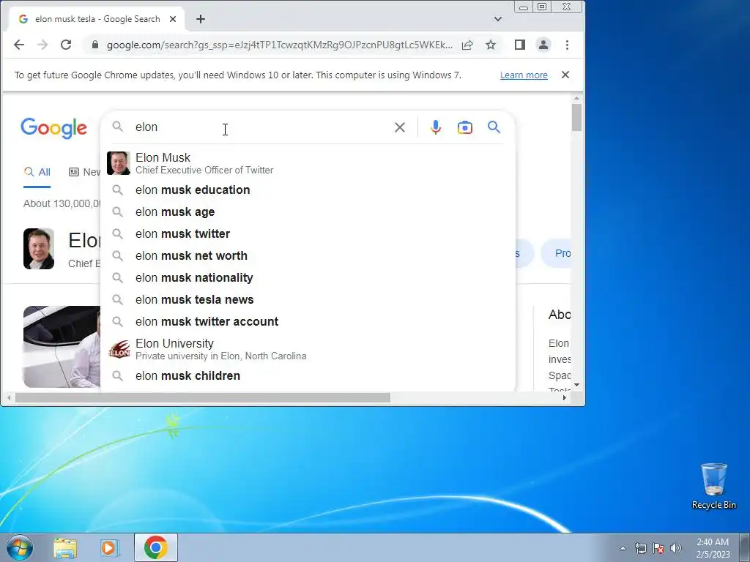Screen dimensions: 750x562
Task: Click the forward navigation arrow
Action: point(42,45)
